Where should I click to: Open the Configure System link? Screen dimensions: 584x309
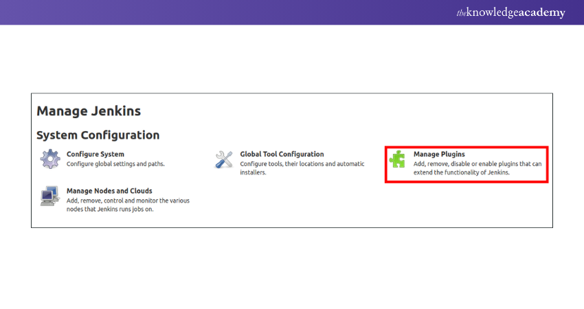coord(95,154)
